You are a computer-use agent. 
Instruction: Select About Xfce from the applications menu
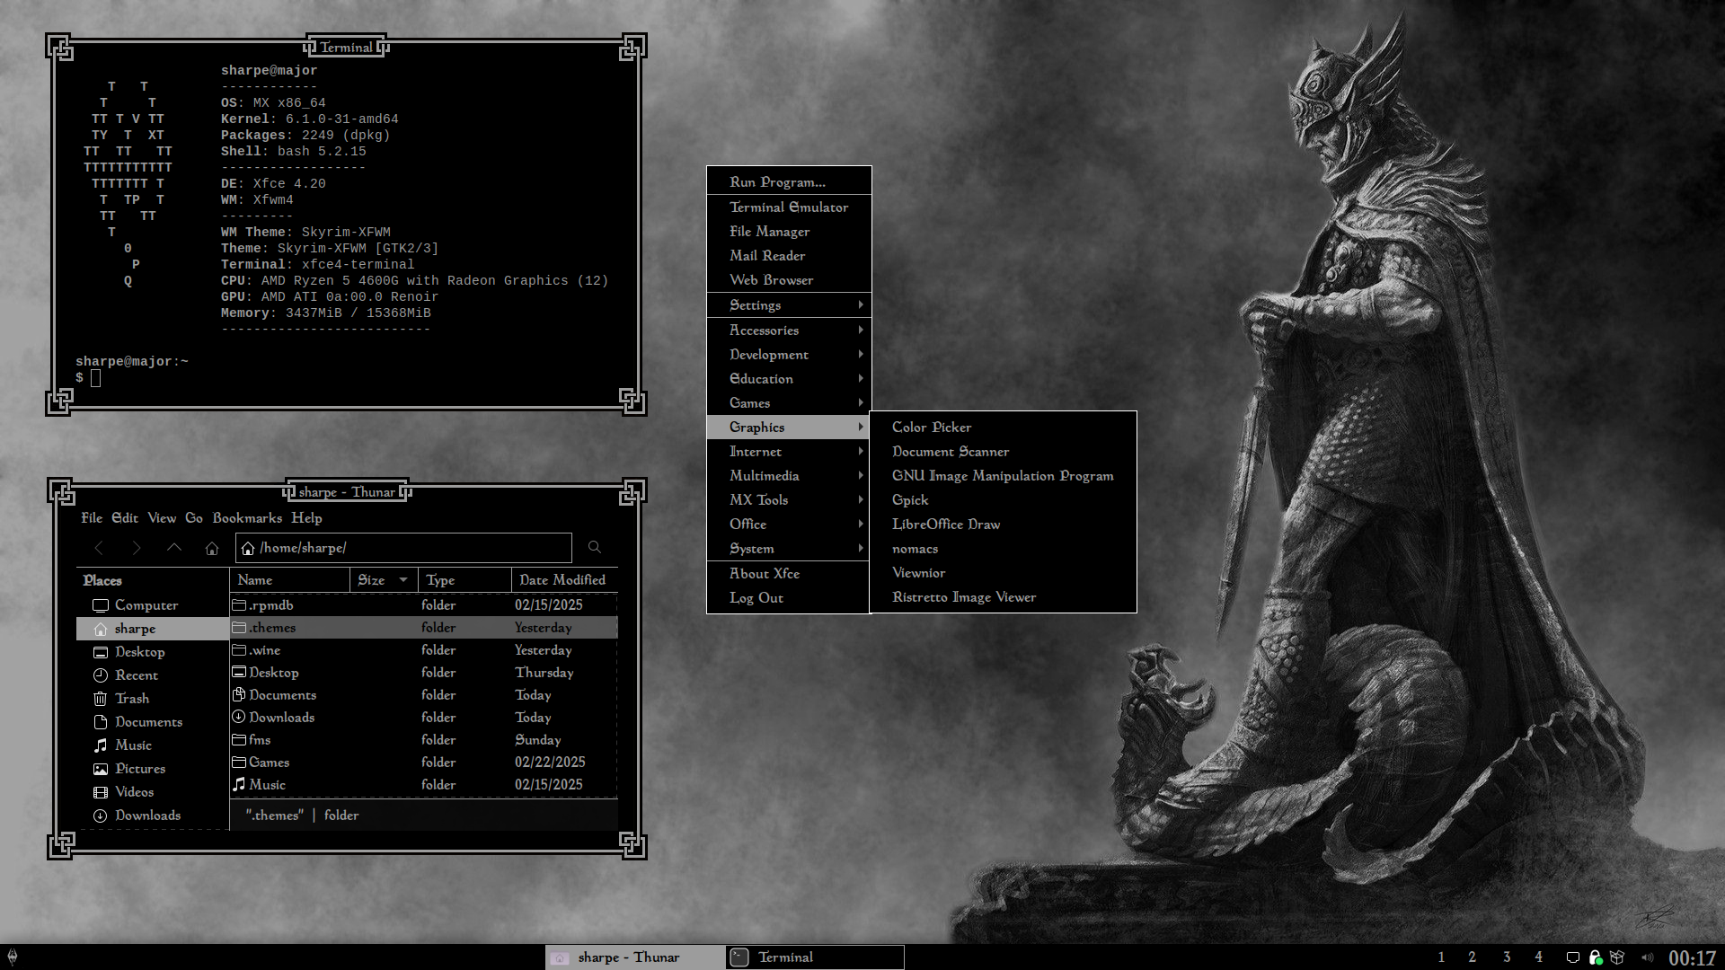[764, 573]
